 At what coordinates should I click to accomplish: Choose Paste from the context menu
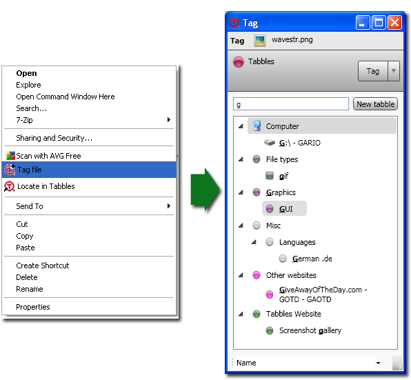tap(25, 248)
